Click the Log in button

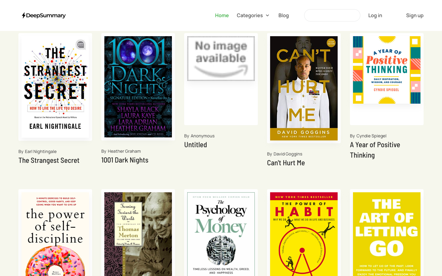[375, 15]
